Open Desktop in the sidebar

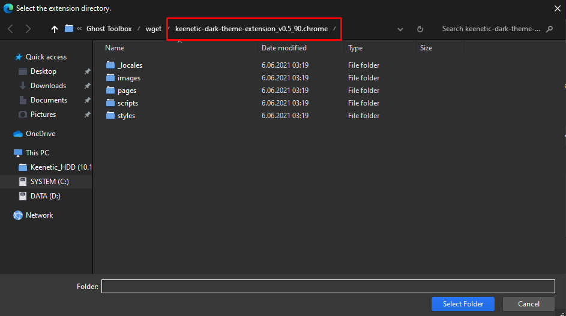point(43,71)
